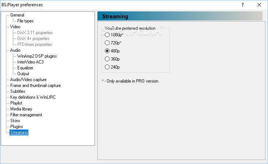
Task: Select the 720p* resolution radio button
Action: (x=107, y=43)
